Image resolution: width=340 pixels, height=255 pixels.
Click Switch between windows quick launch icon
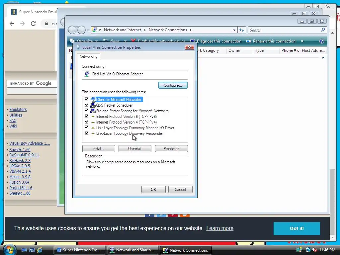point(32,250)
